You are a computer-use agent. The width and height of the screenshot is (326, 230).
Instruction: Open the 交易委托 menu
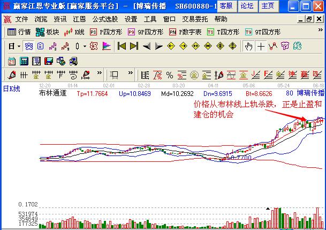(194, 19)
